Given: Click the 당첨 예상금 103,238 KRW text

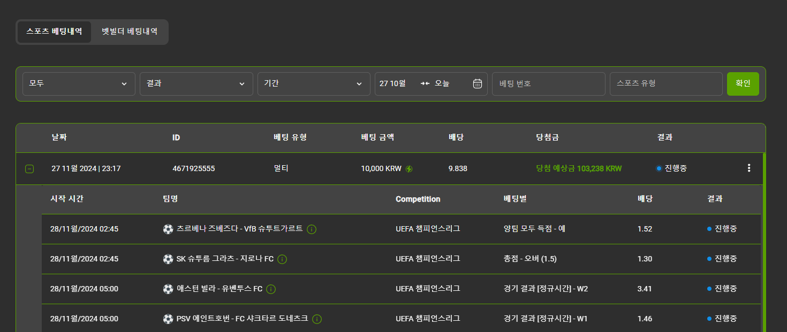Looking at the screenshot, I should (579, 168).
